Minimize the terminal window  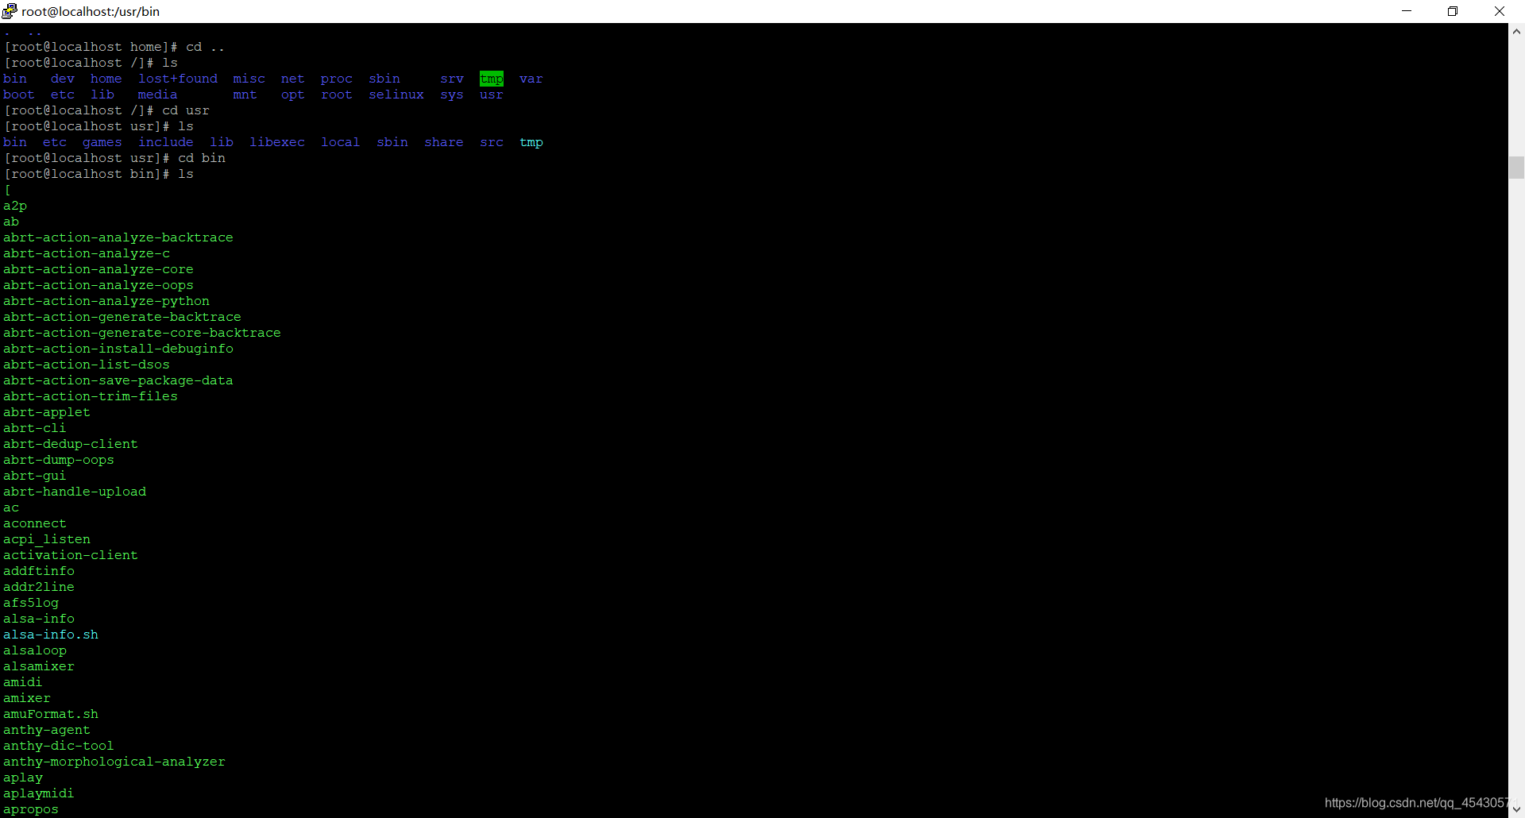click(x=1407, y=11)
